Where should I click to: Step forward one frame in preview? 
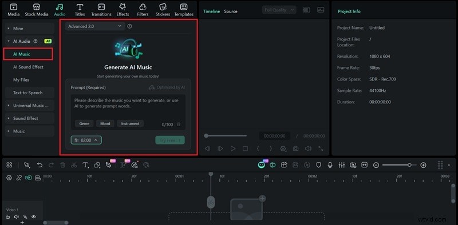coord(220,148)
